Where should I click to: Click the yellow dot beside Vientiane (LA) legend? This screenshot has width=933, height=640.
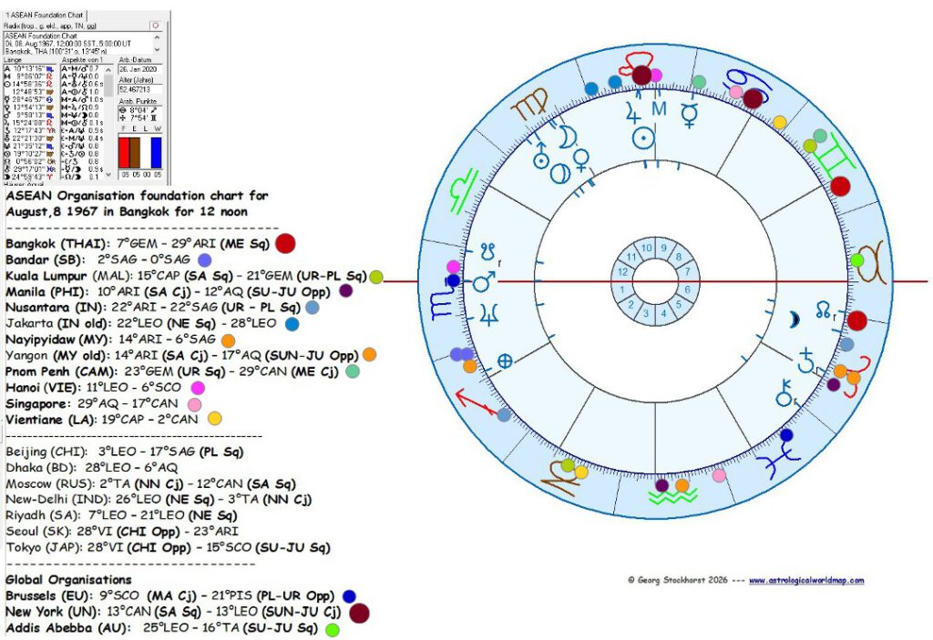coord(215,418)
